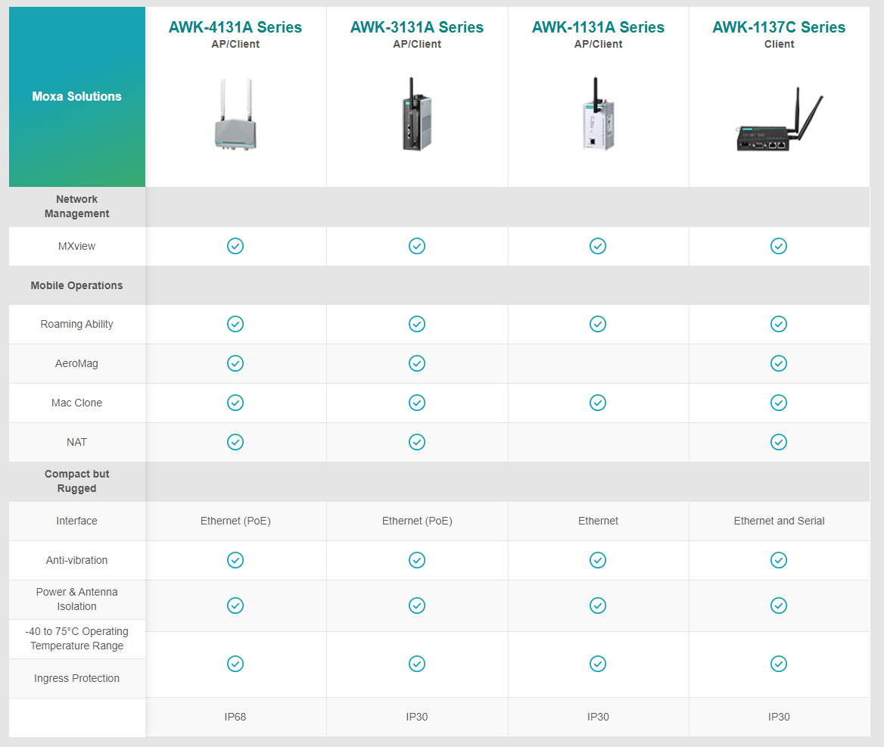Click the NAT row label
Viewport: 884px width, 747px height.
76,443
